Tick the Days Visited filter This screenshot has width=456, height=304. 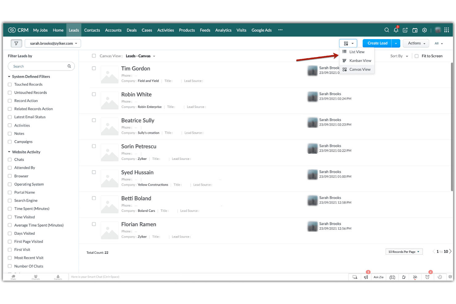pos(10,233)
